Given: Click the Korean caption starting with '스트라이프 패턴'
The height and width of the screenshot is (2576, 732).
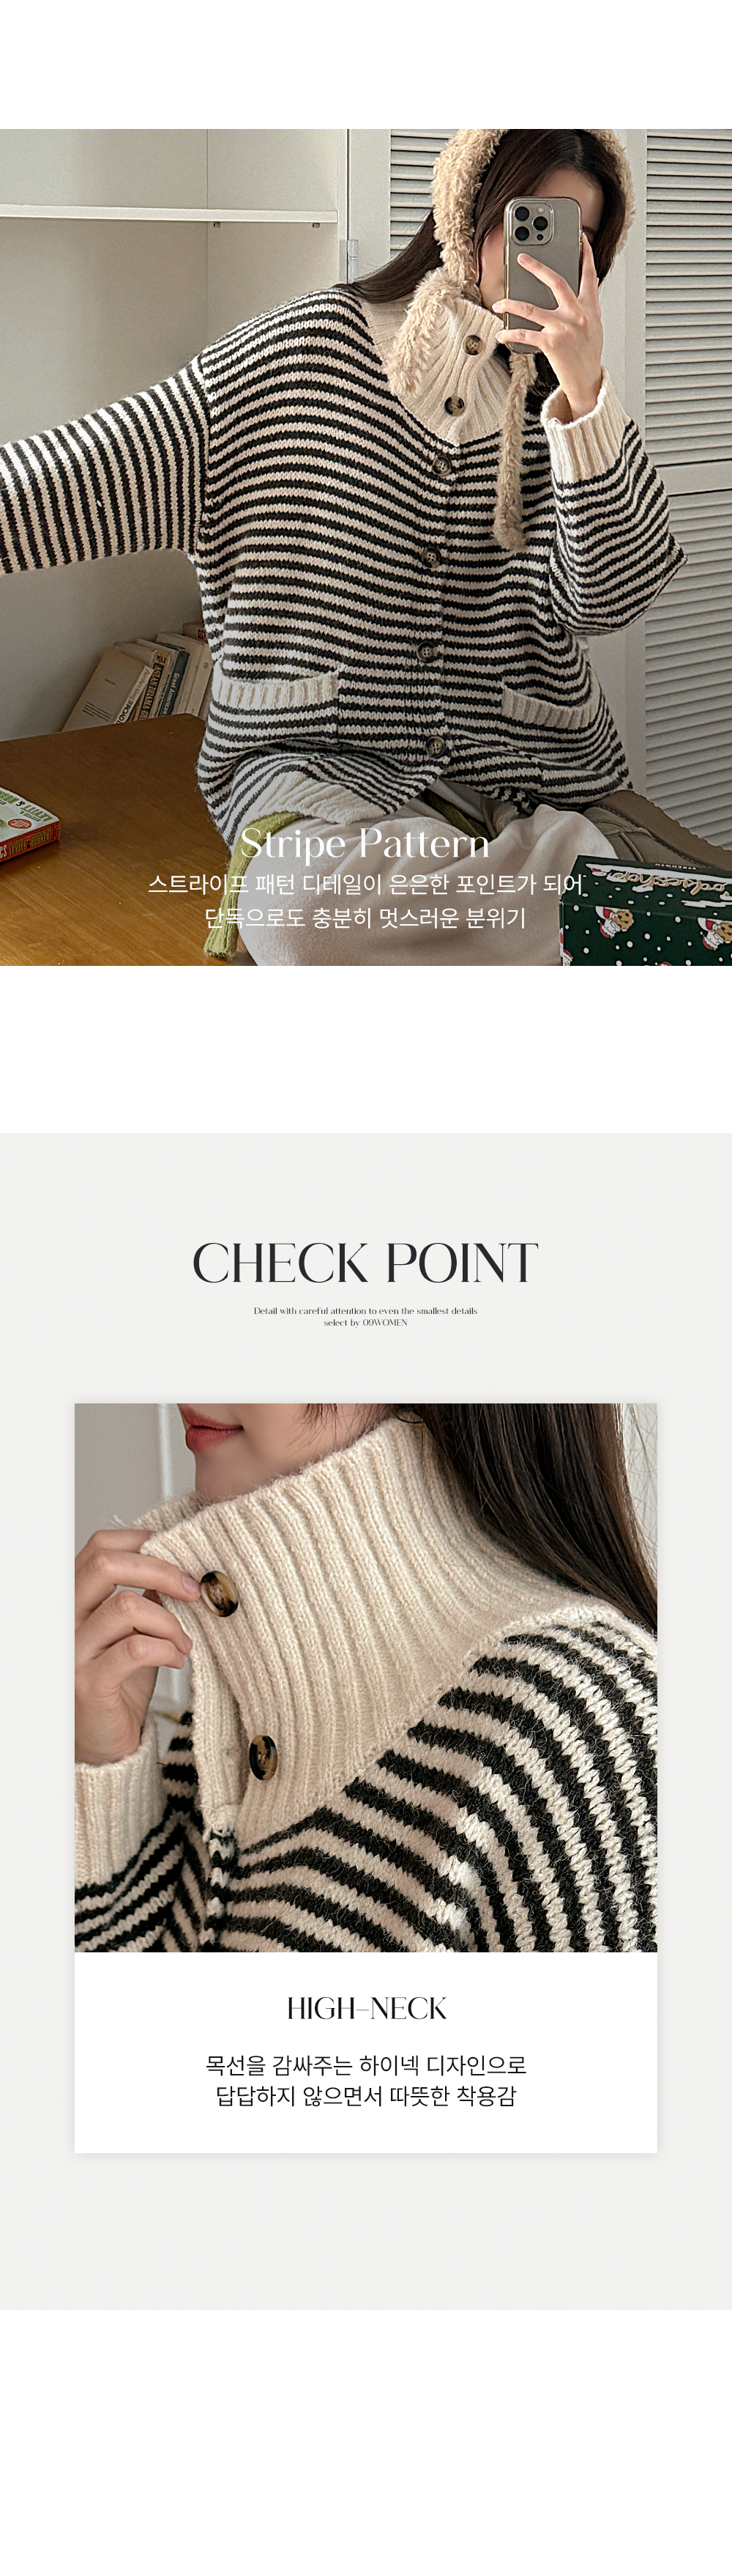Looking at the screenshot, I should [x=365, y=884].
